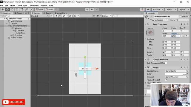Open Rect Transform preset icon
Image resolution: width=191 pixels, height=107 pixels.
(184, 24)
